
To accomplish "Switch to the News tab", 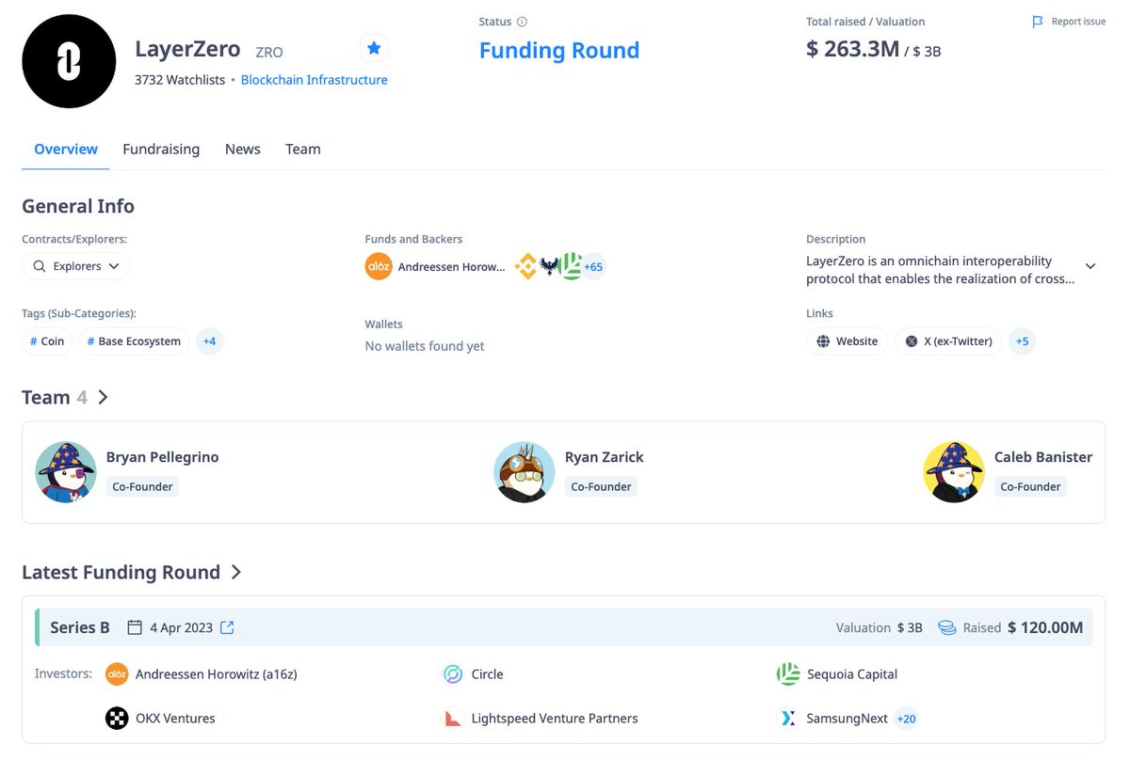I will coord(243,149).
